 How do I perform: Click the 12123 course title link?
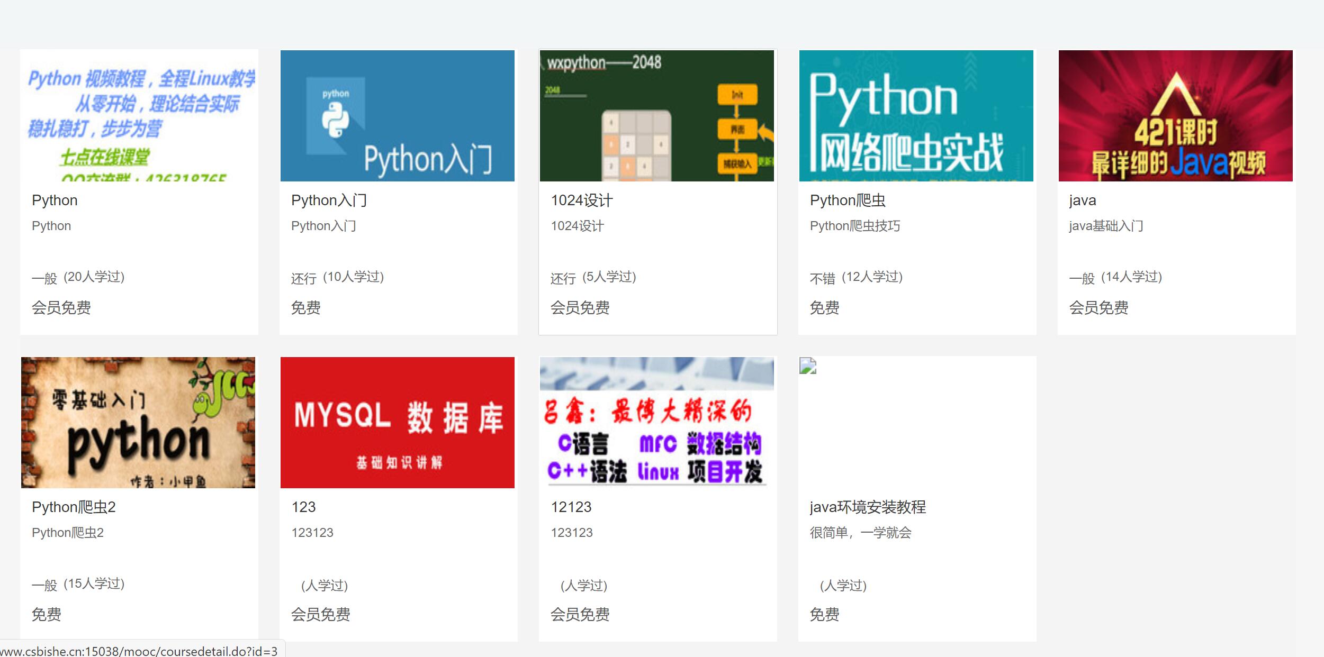pyautogui.click(x=571, y=507)
